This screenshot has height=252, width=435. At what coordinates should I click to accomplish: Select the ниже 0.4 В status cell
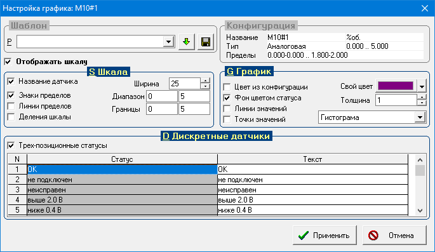click(122, 210)
